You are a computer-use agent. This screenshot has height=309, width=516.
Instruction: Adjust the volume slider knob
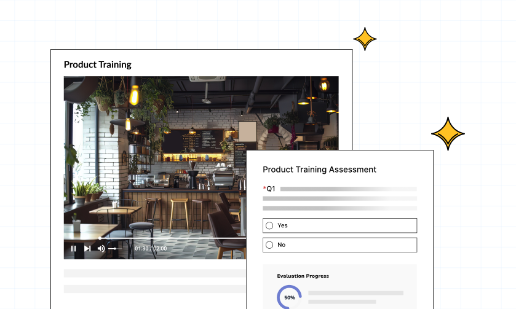[x=114, y=249]
